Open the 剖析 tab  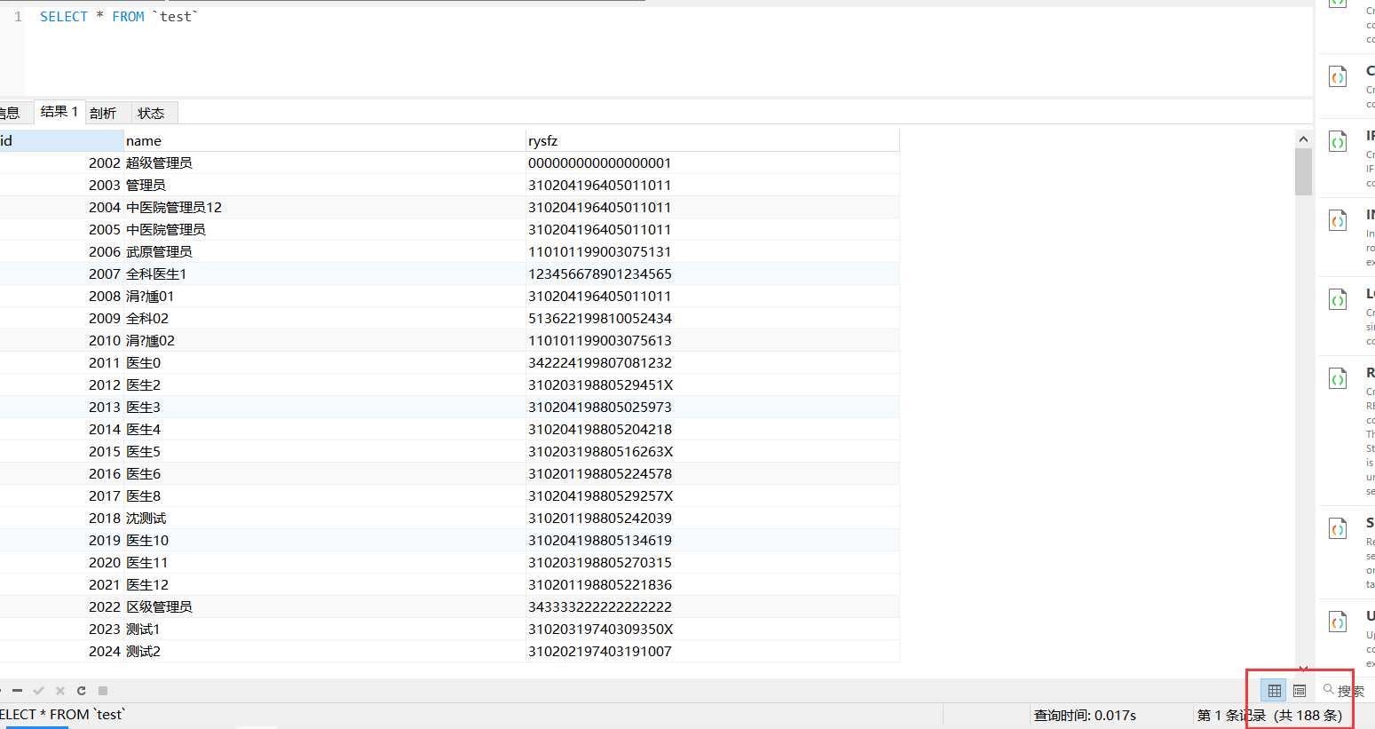[104, 113]
